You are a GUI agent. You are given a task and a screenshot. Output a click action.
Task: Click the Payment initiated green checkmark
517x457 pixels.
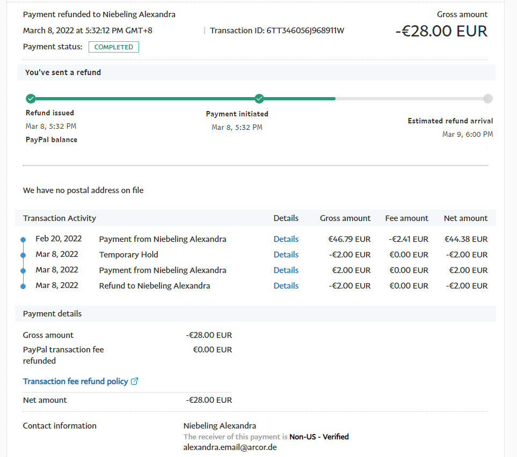tap(259, 98)
